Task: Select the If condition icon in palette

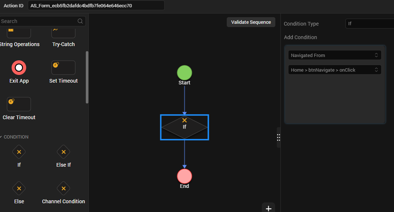Action: [x=19, y=152]
